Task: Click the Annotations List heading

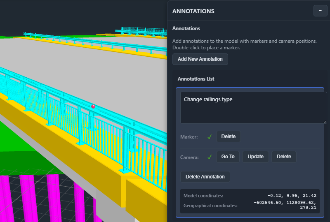Action: pos(196,79)
